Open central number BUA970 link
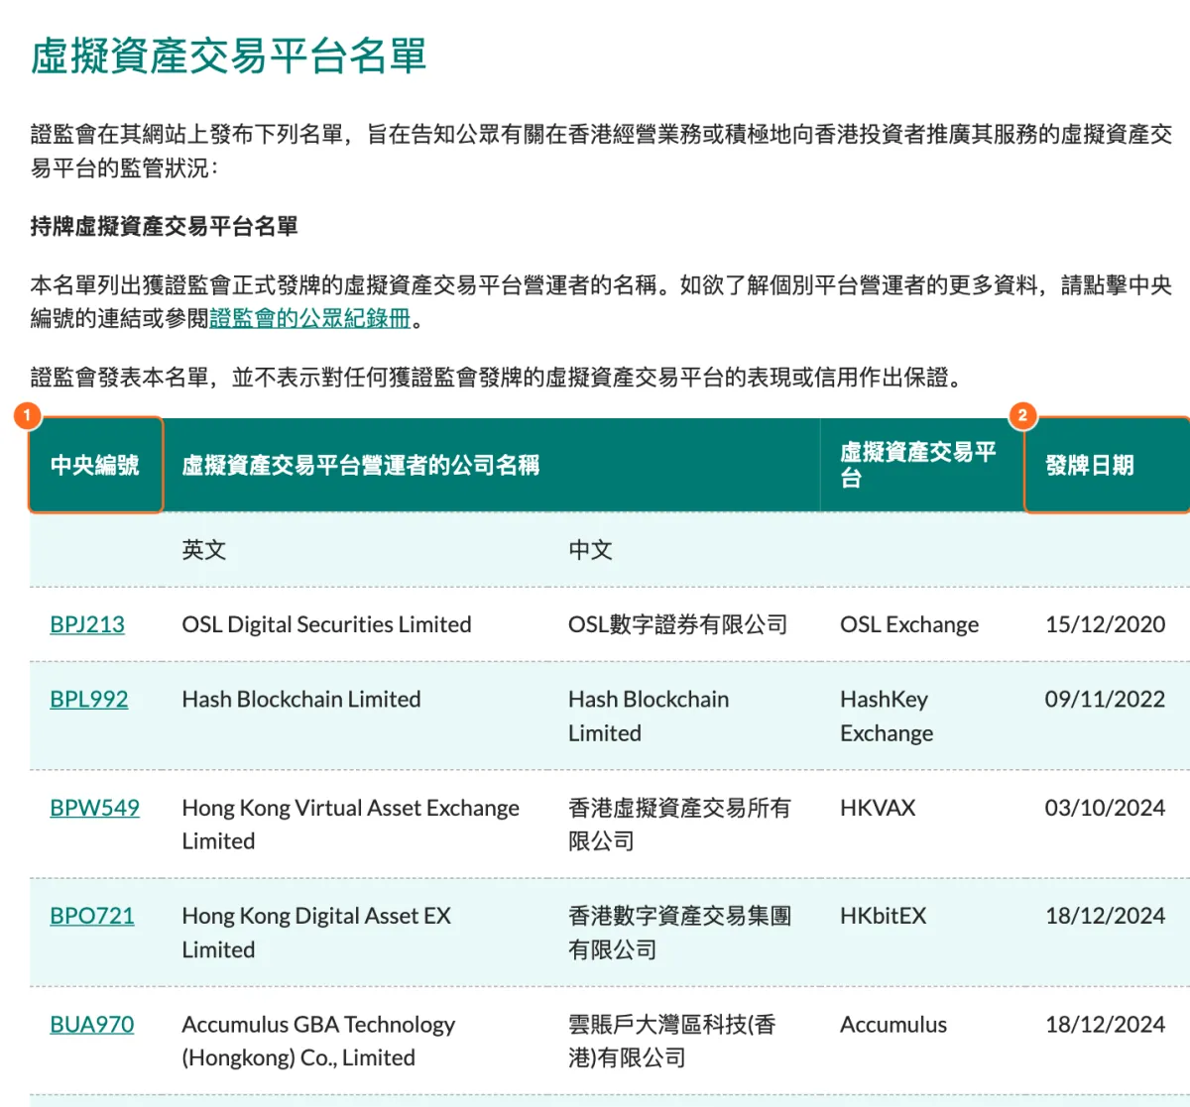 pos(92,1024)
